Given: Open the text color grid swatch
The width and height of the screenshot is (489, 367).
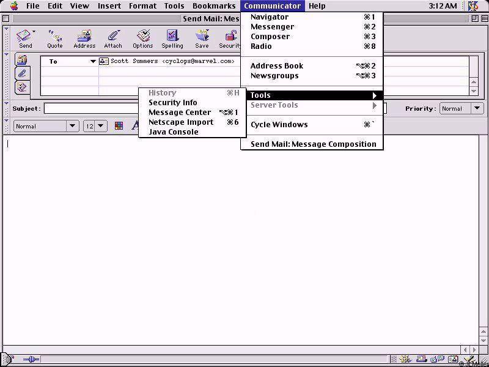Looking at the screenshot, I should click(x=119, y=126).
